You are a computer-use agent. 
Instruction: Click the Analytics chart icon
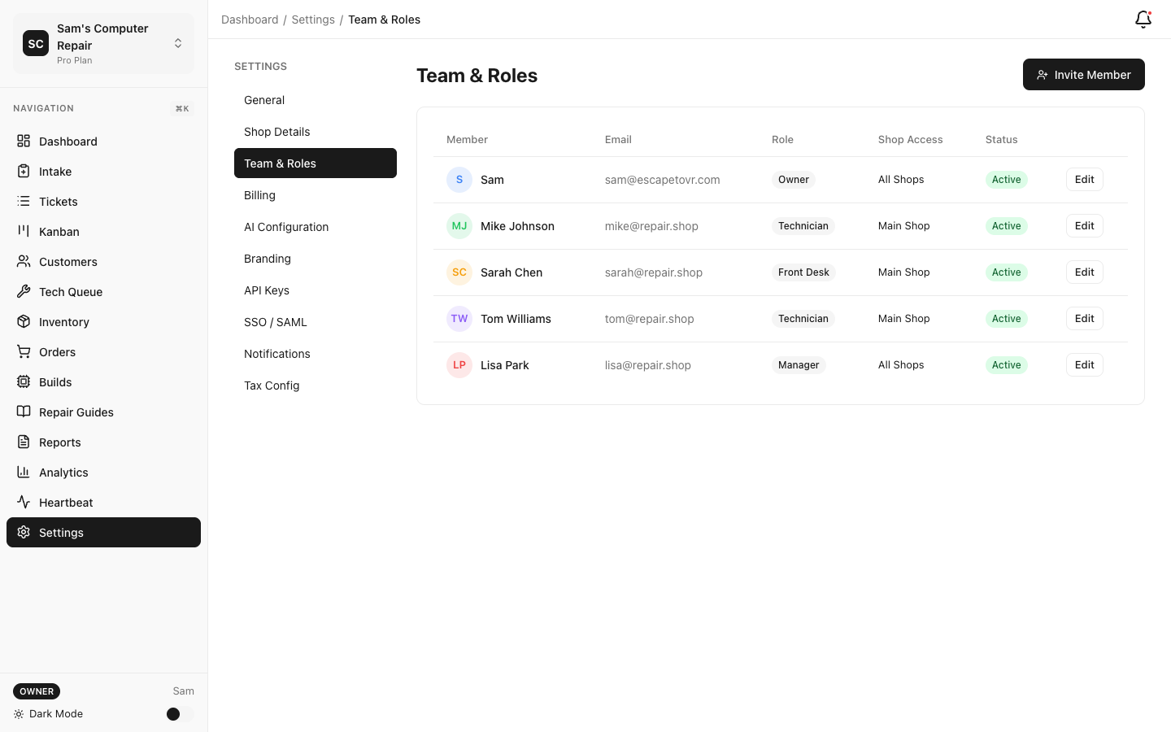(24, 472)
